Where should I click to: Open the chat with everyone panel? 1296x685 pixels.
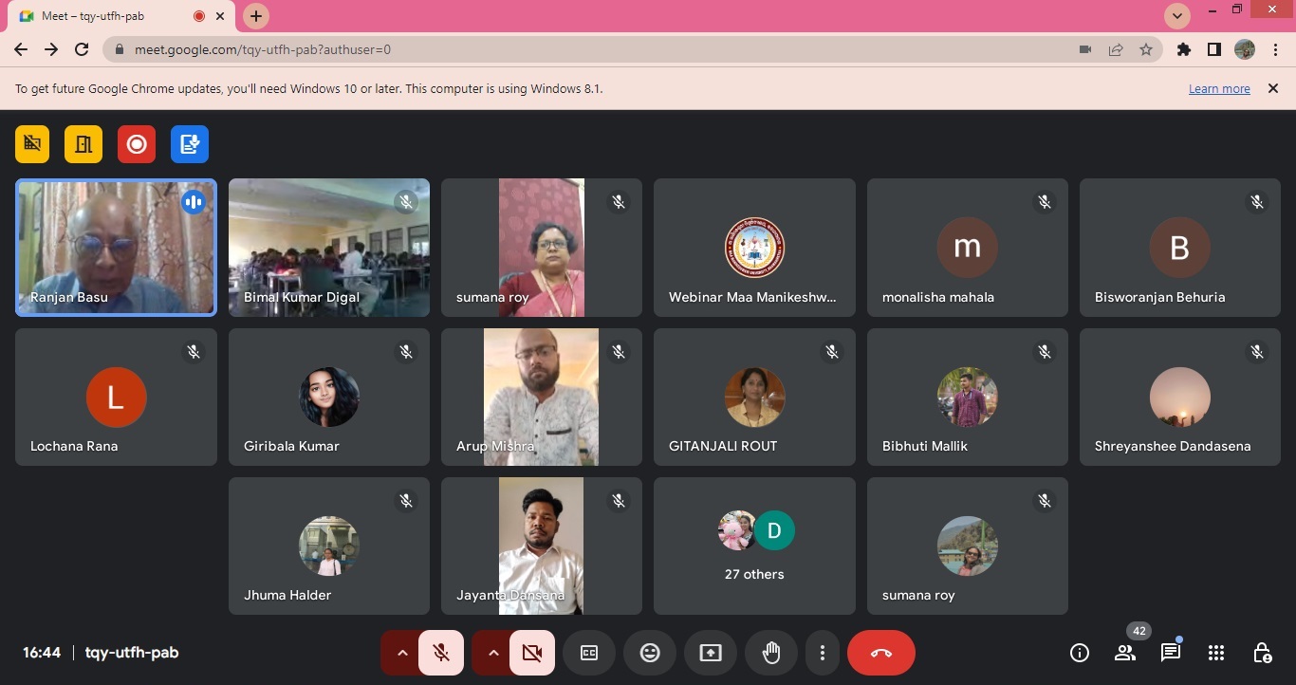coord(1171,653)
